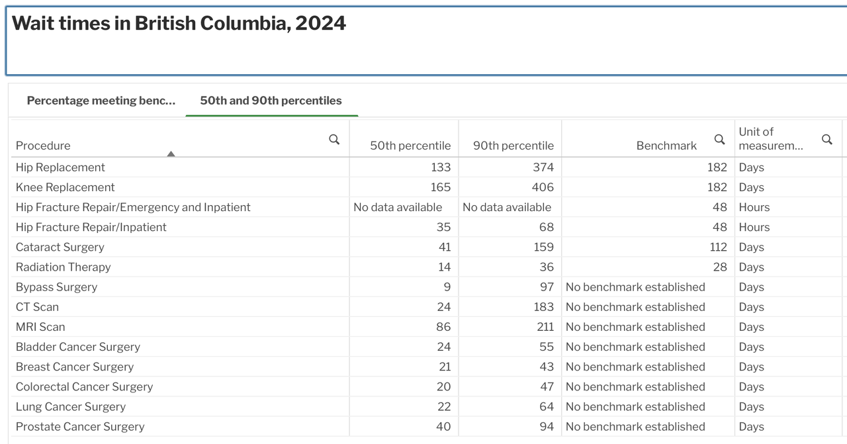Click the 'Wait times in British Columbia, 2024' title

[x=179, y=23]
